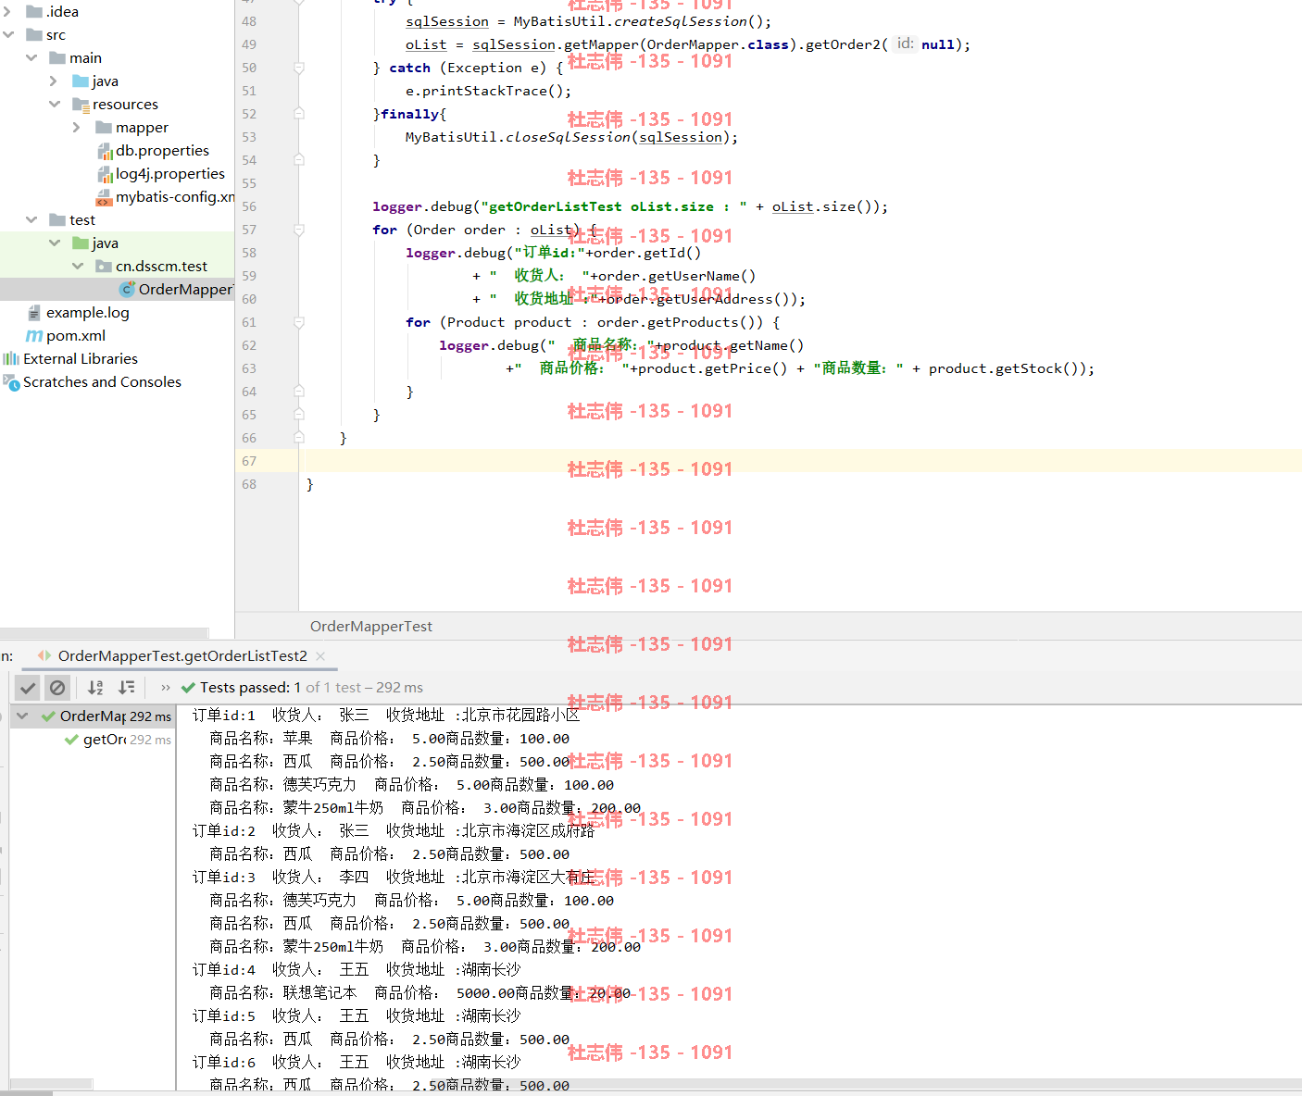1302x1096 pixels.
Task: Click the Sort by Duration icon
Action: tap(127, 688)
